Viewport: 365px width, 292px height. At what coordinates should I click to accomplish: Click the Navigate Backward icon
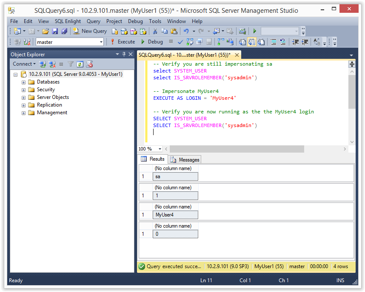coord(217,31)
